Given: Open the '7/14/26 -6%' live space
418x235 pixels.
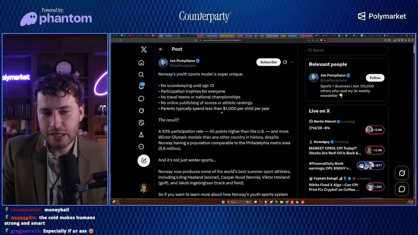Looking at the screenshot, I should [x=319, y=128].
